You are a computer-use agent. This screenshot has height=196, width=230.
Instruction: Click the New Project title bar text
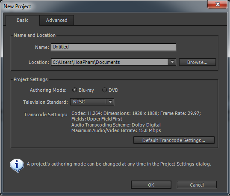tap(17, 6)
